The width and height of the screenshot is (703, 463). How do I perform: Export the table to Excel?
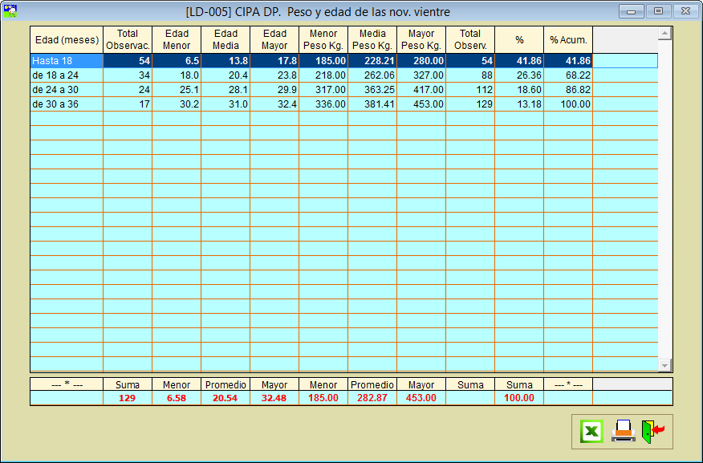click(x=591, y=432)
